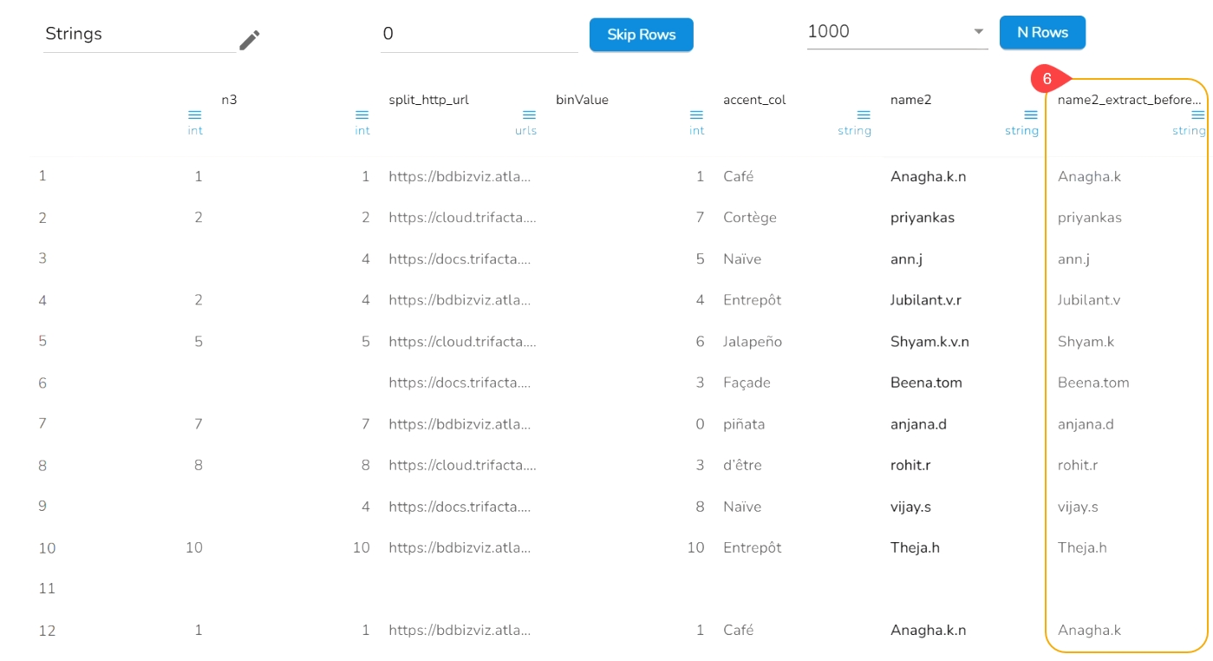This screenshot has height=661, width=1213.
Task: Click the N Rows button
Action: click(x=1042, y=32)
